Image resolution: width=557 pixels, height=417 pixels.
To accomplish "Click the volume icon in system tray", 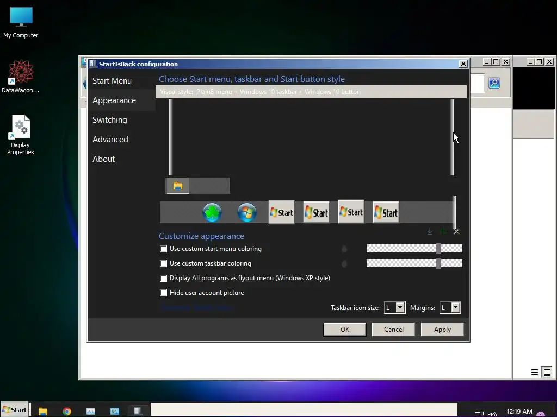I will (x=492, y=414).
